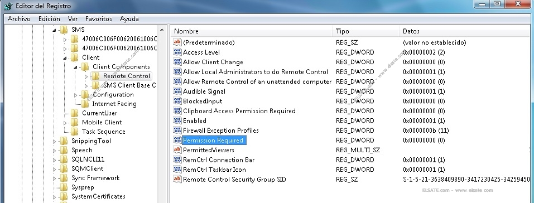Image resolution: width=534 pixels, height=203 pixels.
Task: Expand the SnippingTool key
Action: pos(54,141)
